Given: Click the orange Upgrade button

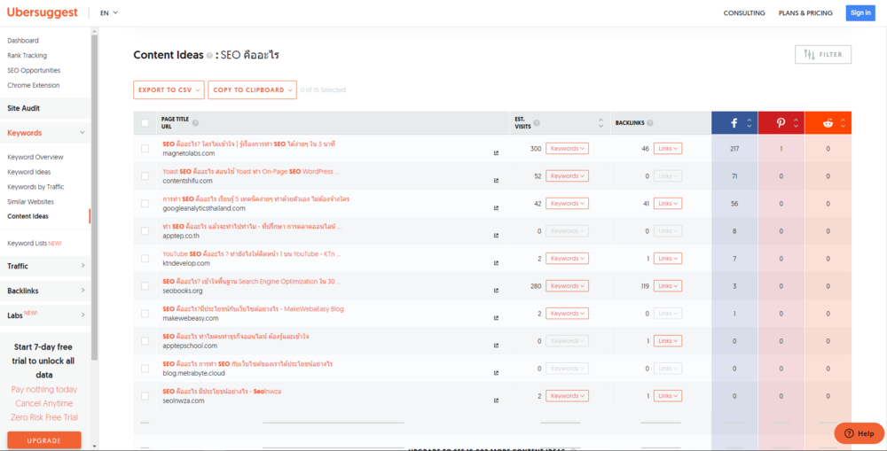Looking at the screenshot, I should click(44, 440).
